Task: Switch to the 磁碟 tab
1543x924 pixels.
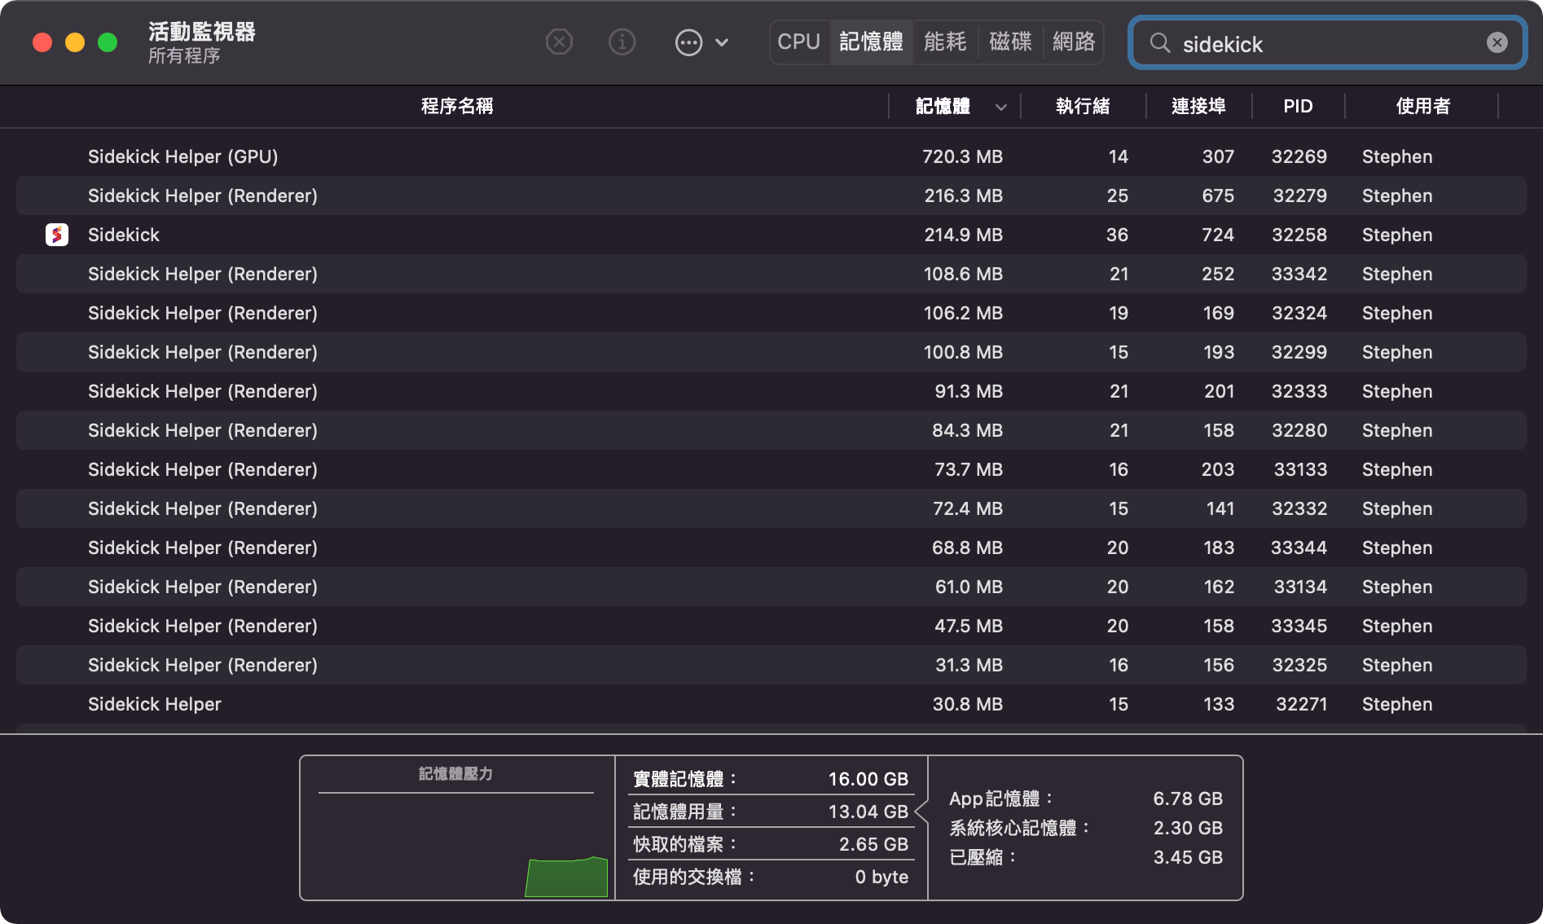Action: click(1010, 42)
